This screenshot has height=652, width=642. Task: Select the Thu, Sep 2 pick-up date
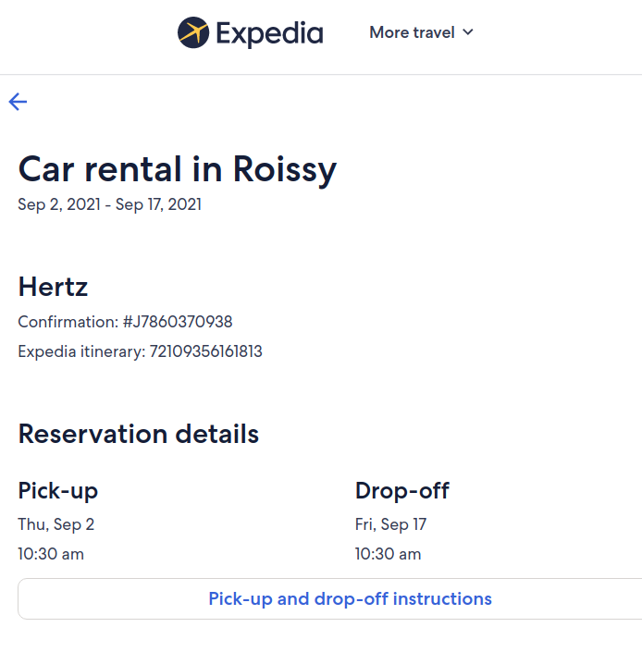(56, 524)
